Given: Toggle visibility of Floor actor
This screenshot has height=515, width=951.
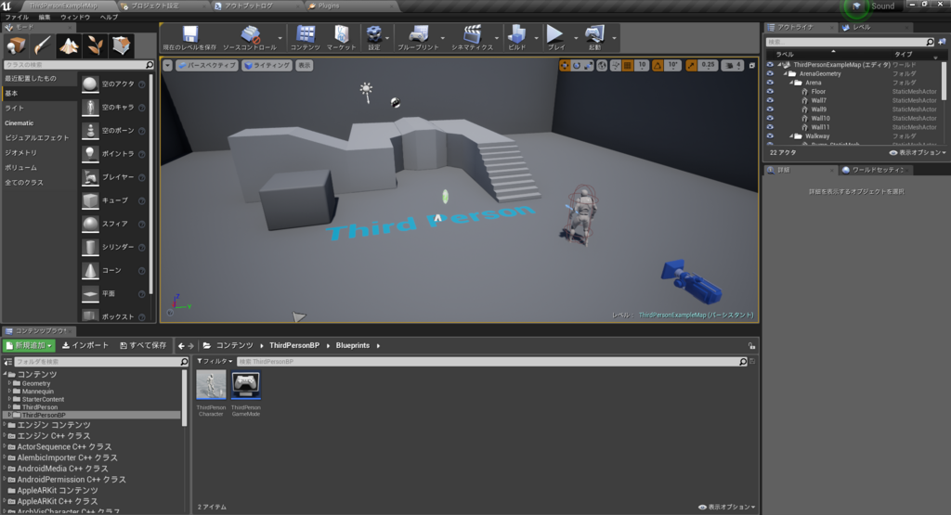Looking at the screenshot, I should tap(770, 92).
